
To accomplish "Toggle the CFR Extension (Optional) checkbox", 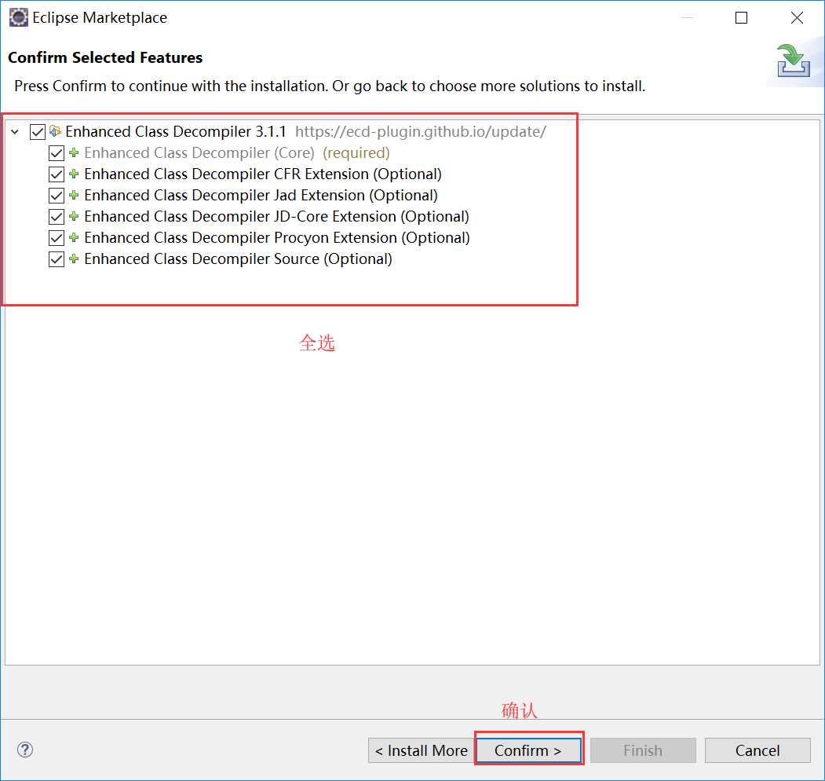I will [57, 174].
